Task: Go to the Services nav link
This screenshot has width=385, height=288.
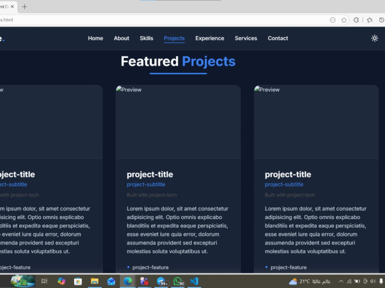Action: 246,38
